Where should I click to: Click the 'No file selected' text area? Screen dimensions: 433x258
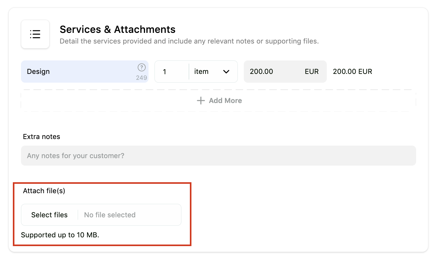coord(110,215)
